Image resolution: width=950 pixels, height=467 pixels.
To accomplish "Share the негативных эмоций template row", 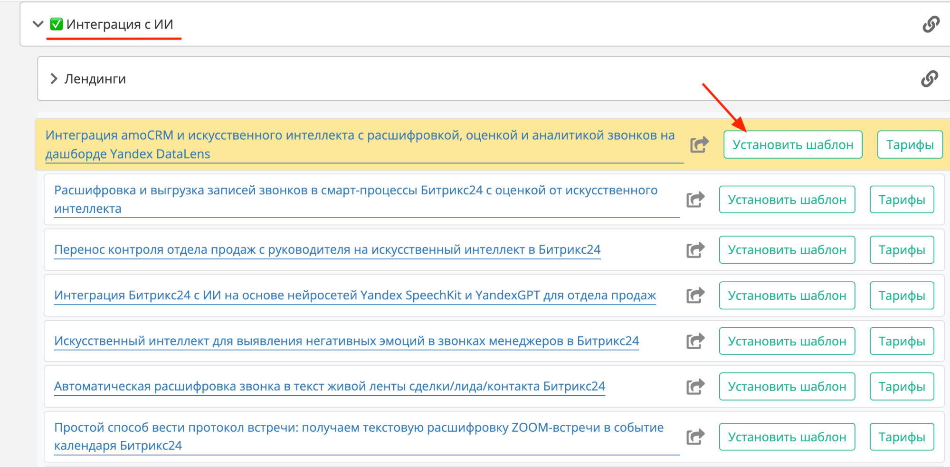I will click(695, 341).
